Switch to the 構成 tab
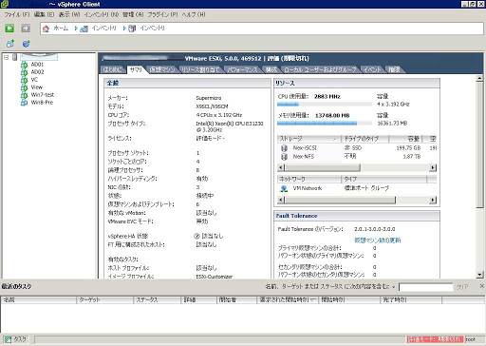 pos(271,69)
